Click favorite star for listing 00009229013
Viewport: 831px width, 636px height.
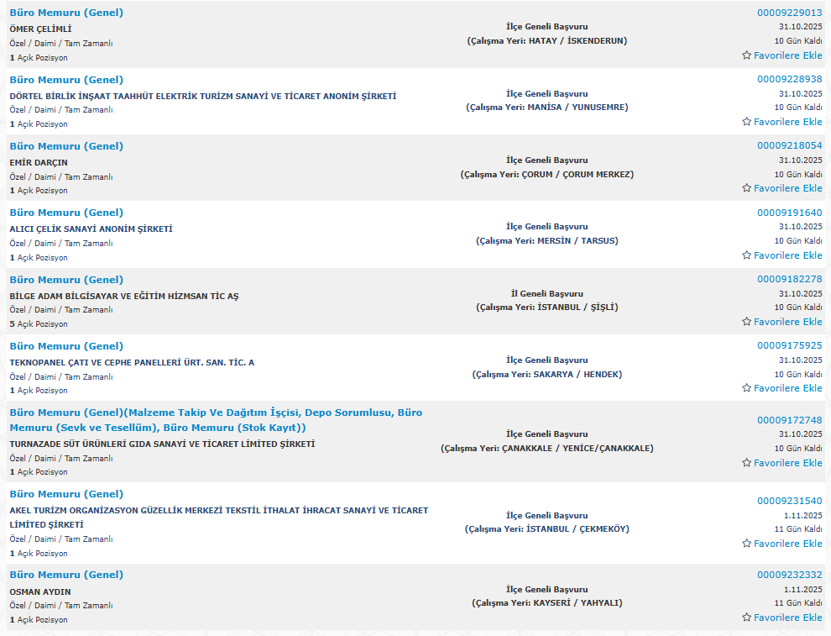click(x=746, y=55)
